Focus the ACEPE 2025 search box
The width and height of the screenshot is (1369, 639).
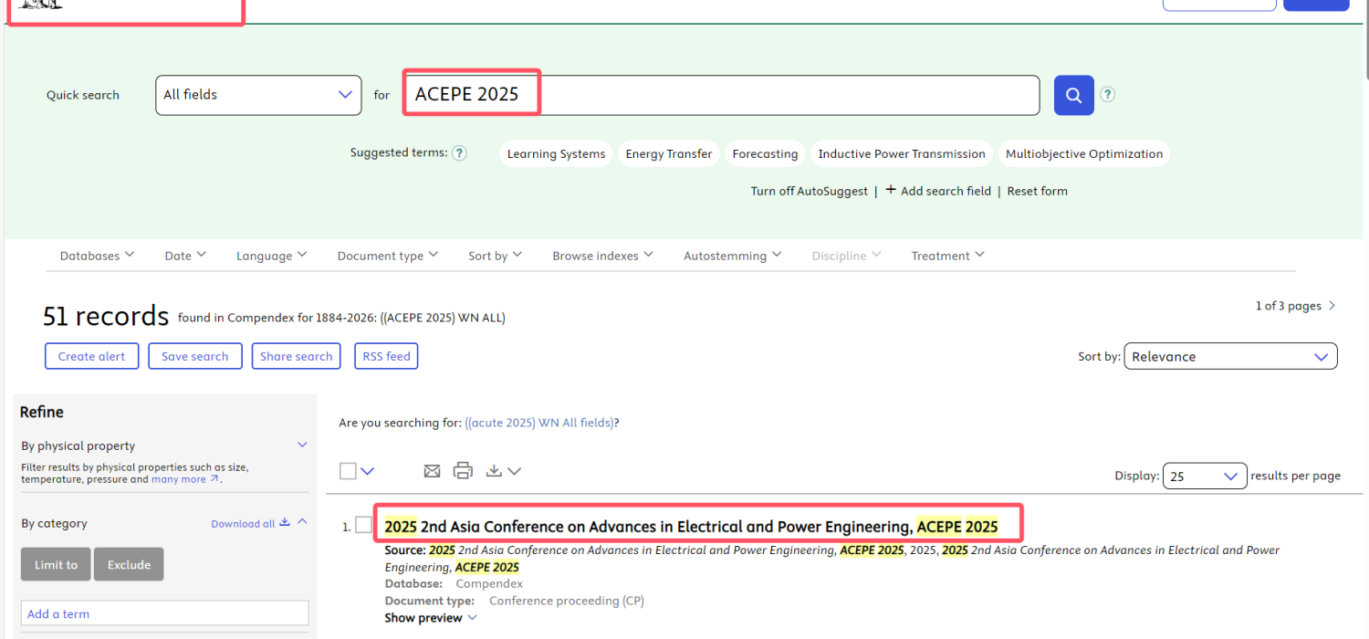click(x=721, y=95)
